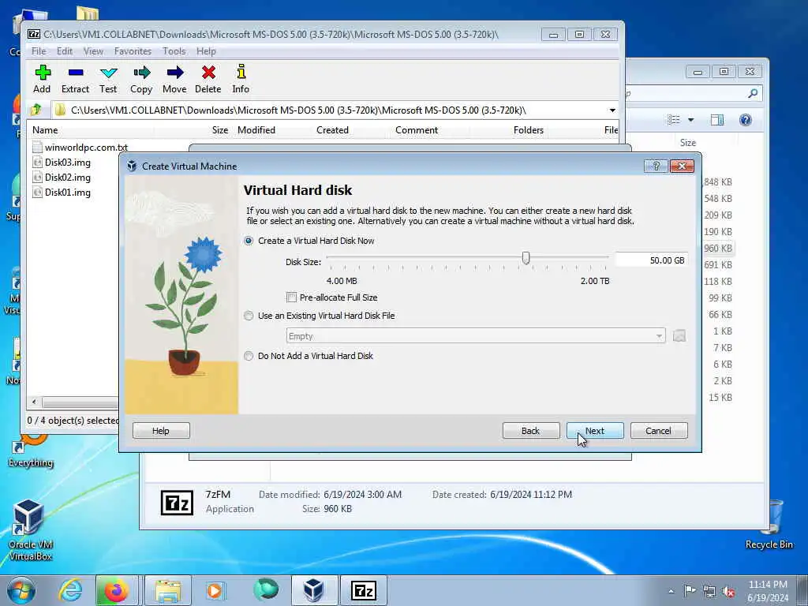Select Disk03.img file icon

click(37, 163)
